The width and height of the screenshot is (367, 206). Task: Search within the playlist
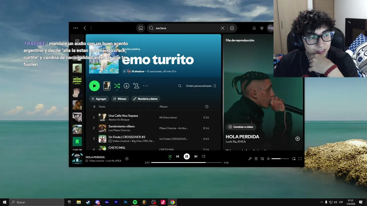(180, 86)
